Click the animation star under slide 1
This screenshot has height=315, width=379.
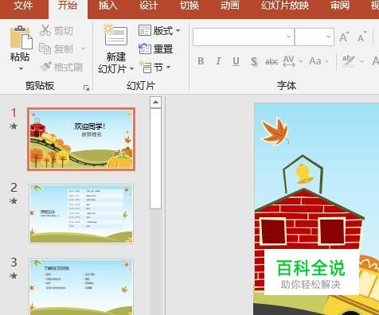[14, 126]
